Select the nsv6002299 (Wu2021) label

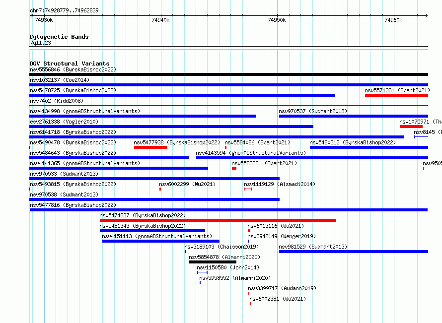click(187, 184)
